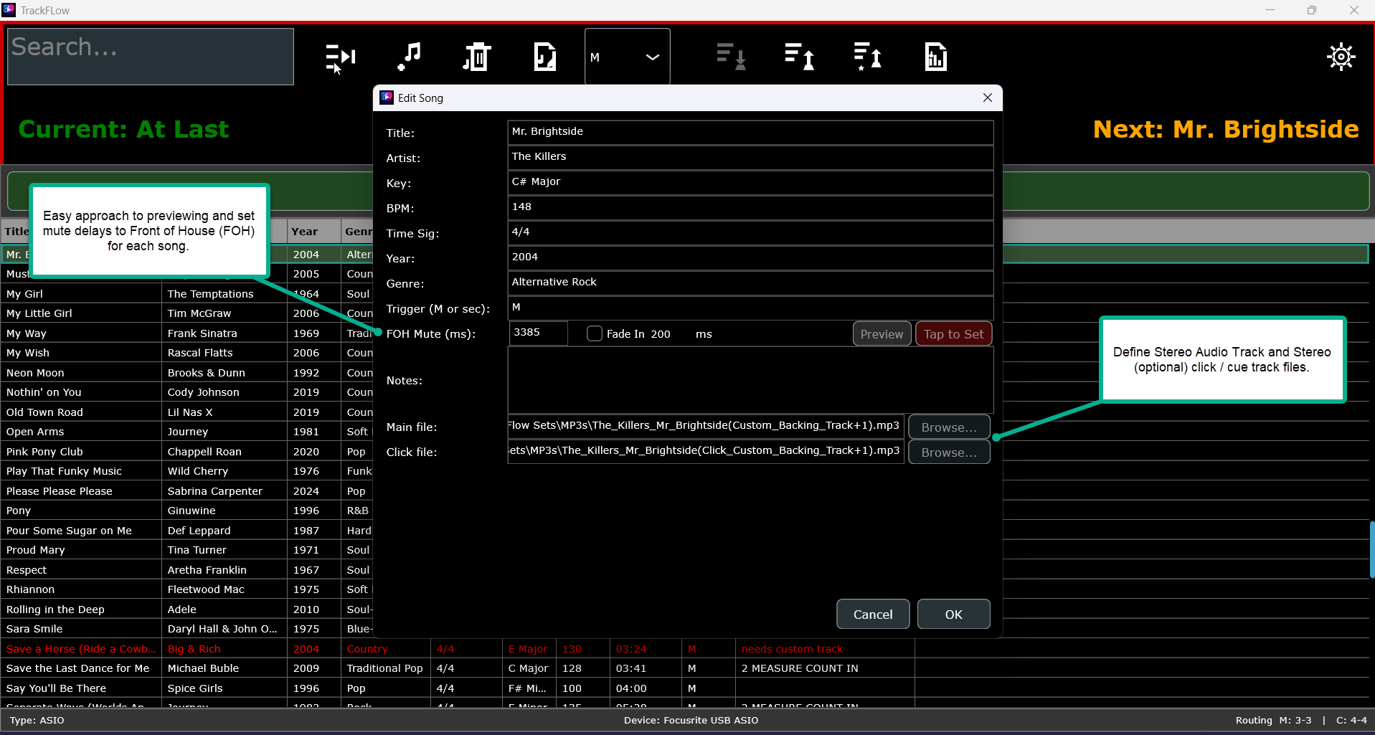Enable the Fade In checkbox
Image resolution: width=1375 pixels, height=735 pixels.
595,333
